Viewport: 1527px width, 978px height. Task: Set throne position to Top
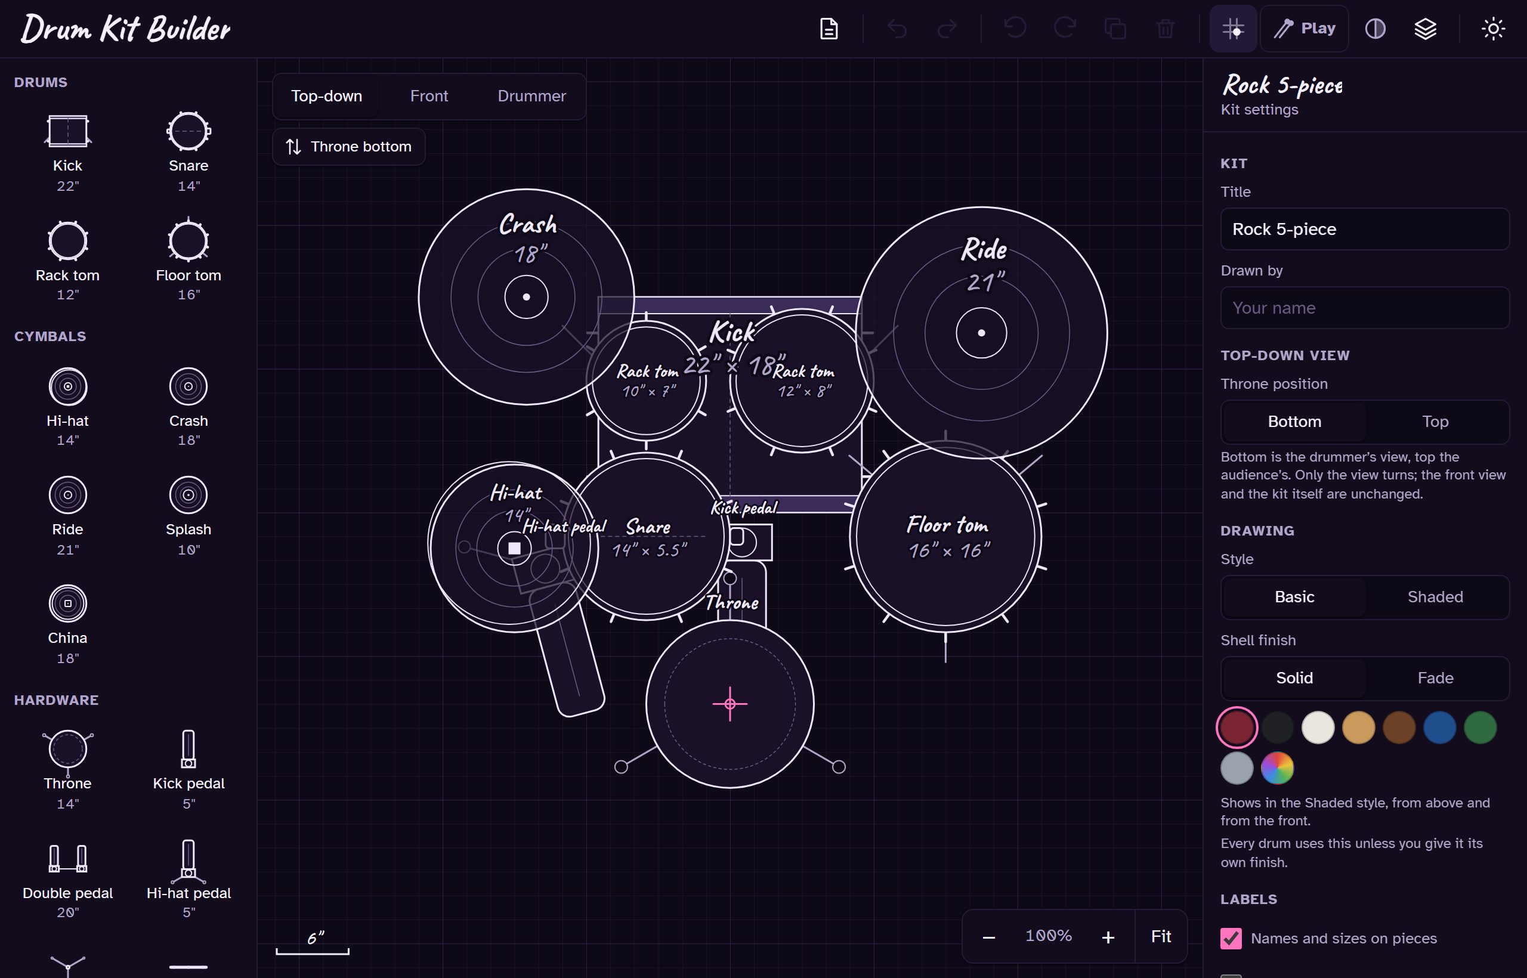[1435, 422]
